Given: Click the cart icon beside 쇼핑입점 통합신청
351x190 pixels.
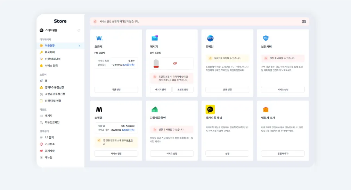Looking at the screenshot, I should (x=41, y=94).
